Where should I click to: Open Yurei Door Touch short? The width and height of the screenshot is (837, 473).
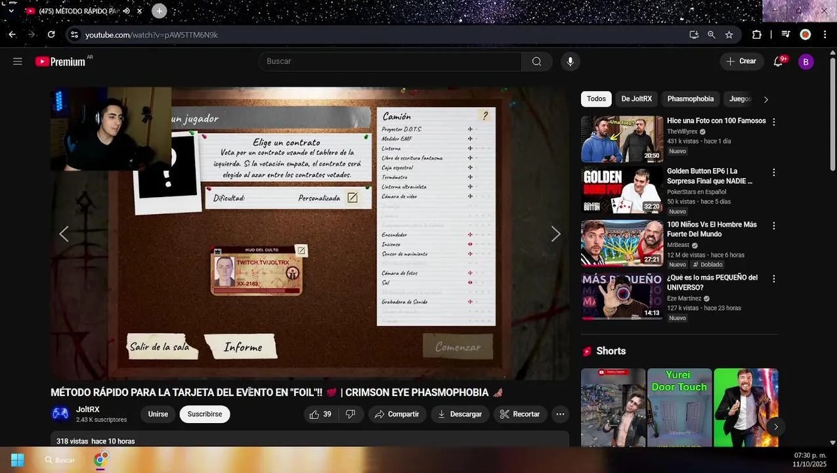click(x=679, y=407)
